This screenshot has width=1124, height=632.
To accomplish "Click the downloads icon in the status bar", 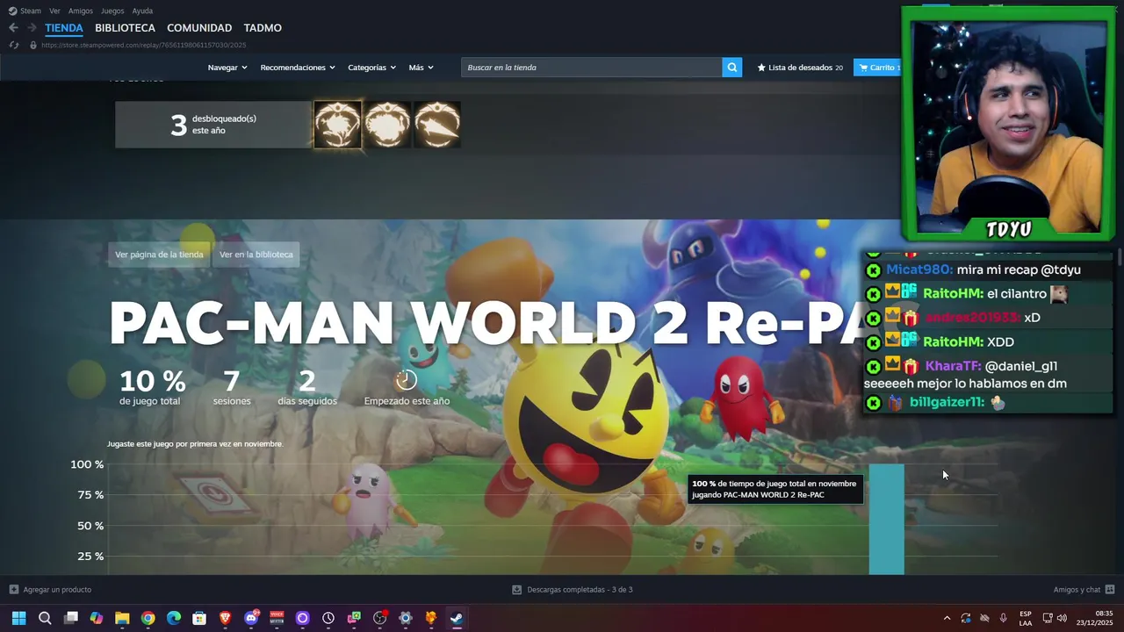I will point(516,590).
